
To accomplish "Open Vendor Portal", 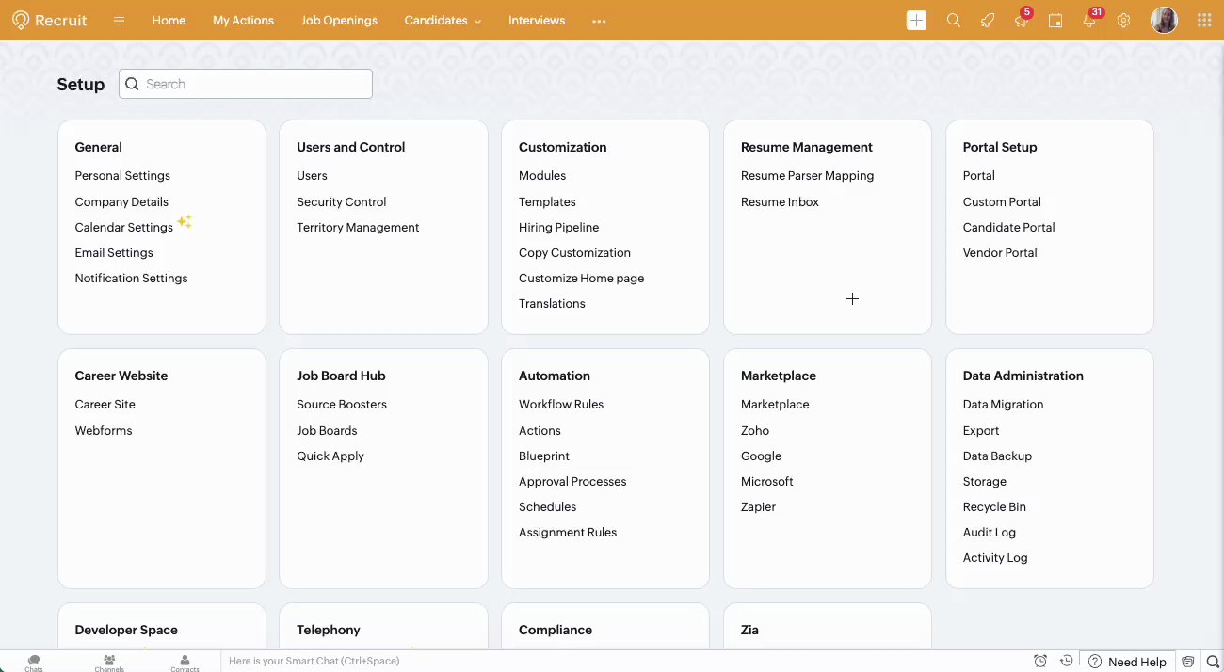I will pyautogui.click(x=1000, y=253).
